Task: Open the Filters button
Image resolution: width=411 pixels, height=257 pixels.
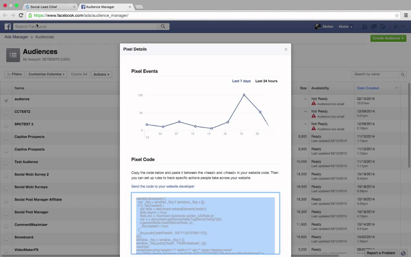Action: pos(14,75)
